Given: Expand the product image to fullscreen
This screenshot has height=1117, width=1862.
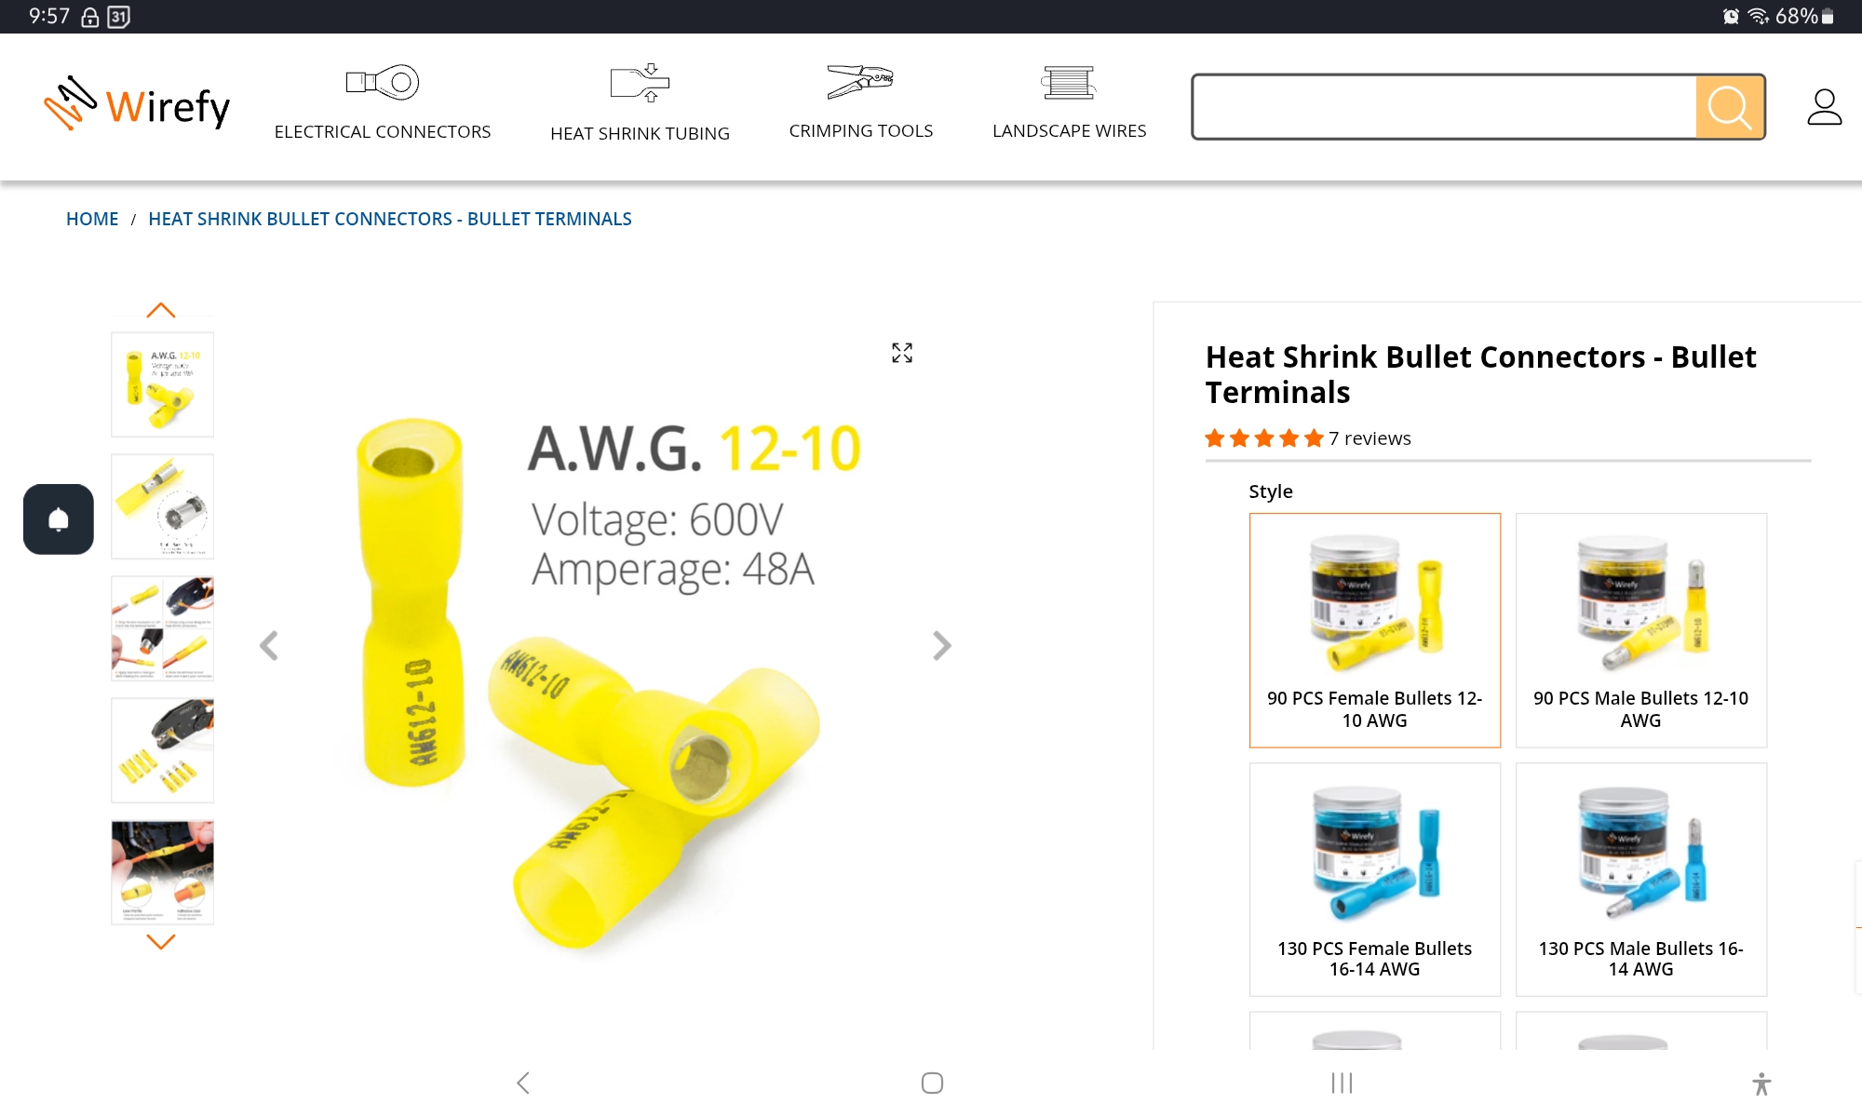Looking at the screenshot, I should 902,353.
